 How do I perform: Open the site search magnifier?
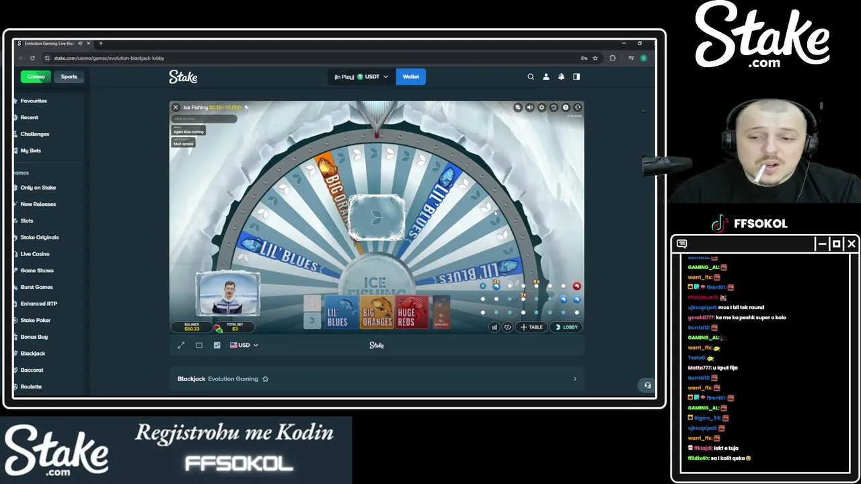tap(531, 77)
